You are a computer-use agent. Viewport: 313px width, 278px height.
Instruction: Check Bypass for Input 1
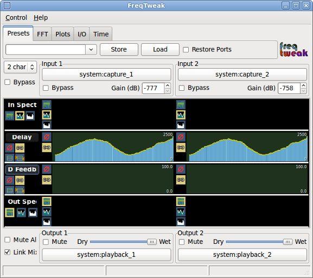46,88
